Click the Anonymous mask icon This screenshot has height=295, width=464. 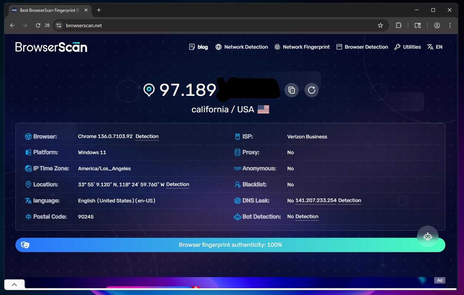pyautogui.click(x=238, y=169)
